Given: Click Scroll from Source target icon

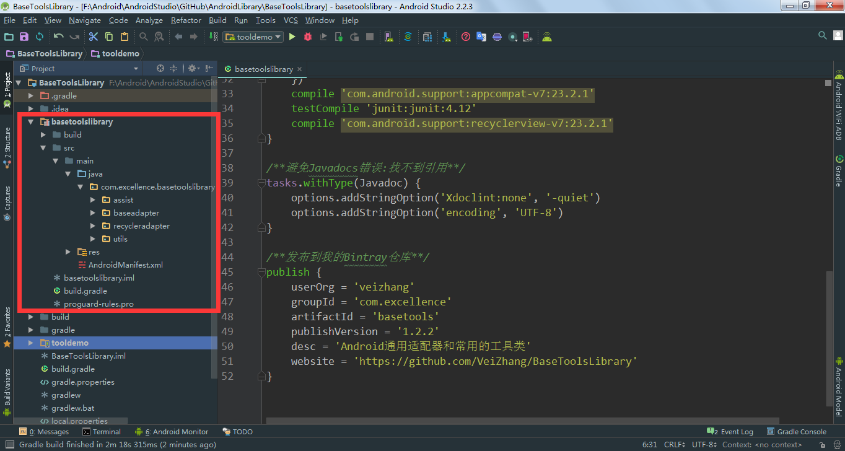Looking at the screenshot, I should [160, 68].
